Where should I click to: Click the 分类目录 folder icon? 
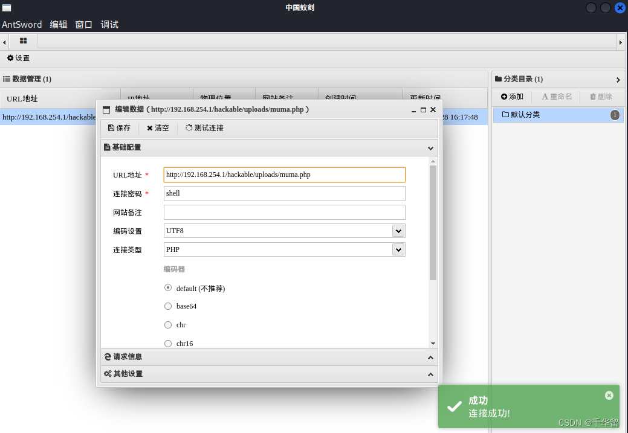pos(498,79)
